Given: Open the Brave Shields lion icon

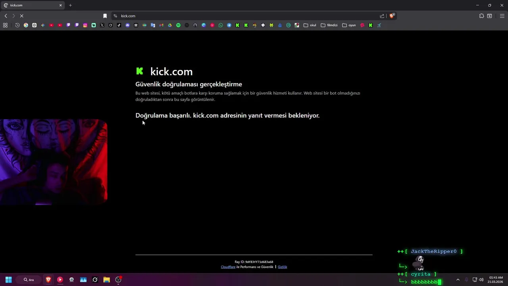Looking at the screenshot, I should (392, 16).
